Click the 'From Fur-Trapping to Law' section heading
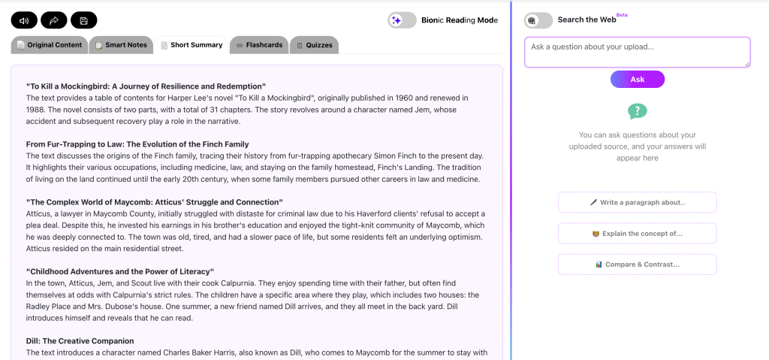Screen dimensions: 769x360 pos(137,144)
